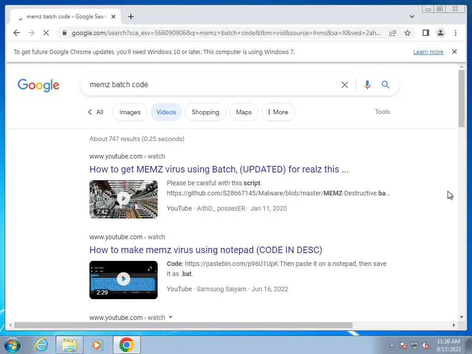This screenshot has width=472, height=354.
Task: Click the network tray icon
Action: point(414,345)
